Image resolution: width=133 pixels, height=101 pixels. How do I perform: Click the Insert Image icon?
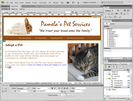112,14
